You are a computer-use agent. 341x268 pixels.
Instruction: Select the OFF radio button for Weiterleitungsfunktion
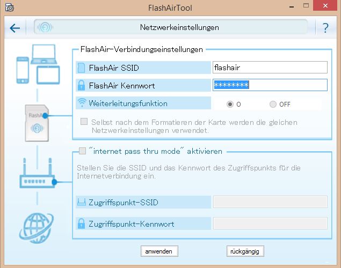273,104
